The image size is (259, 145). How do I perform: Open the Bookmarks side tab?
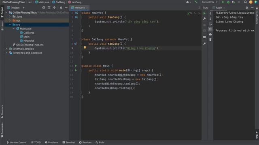pos(2,130)
